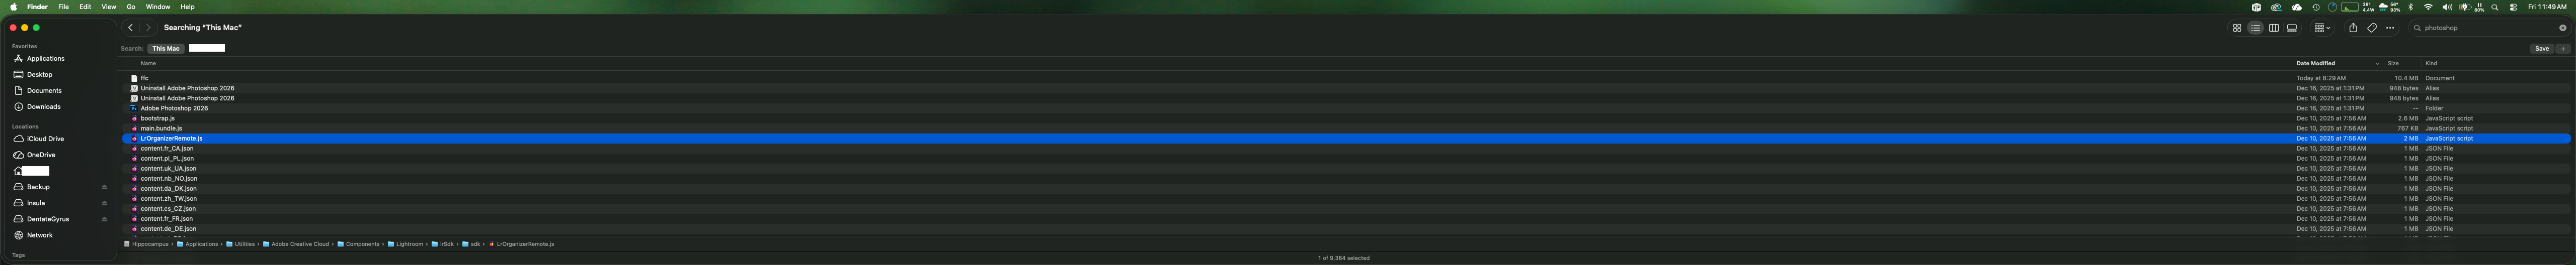Click the Save search button
Viewport: 2576px width, 265px height.
pyautogui.click(x=2542, y=48)
